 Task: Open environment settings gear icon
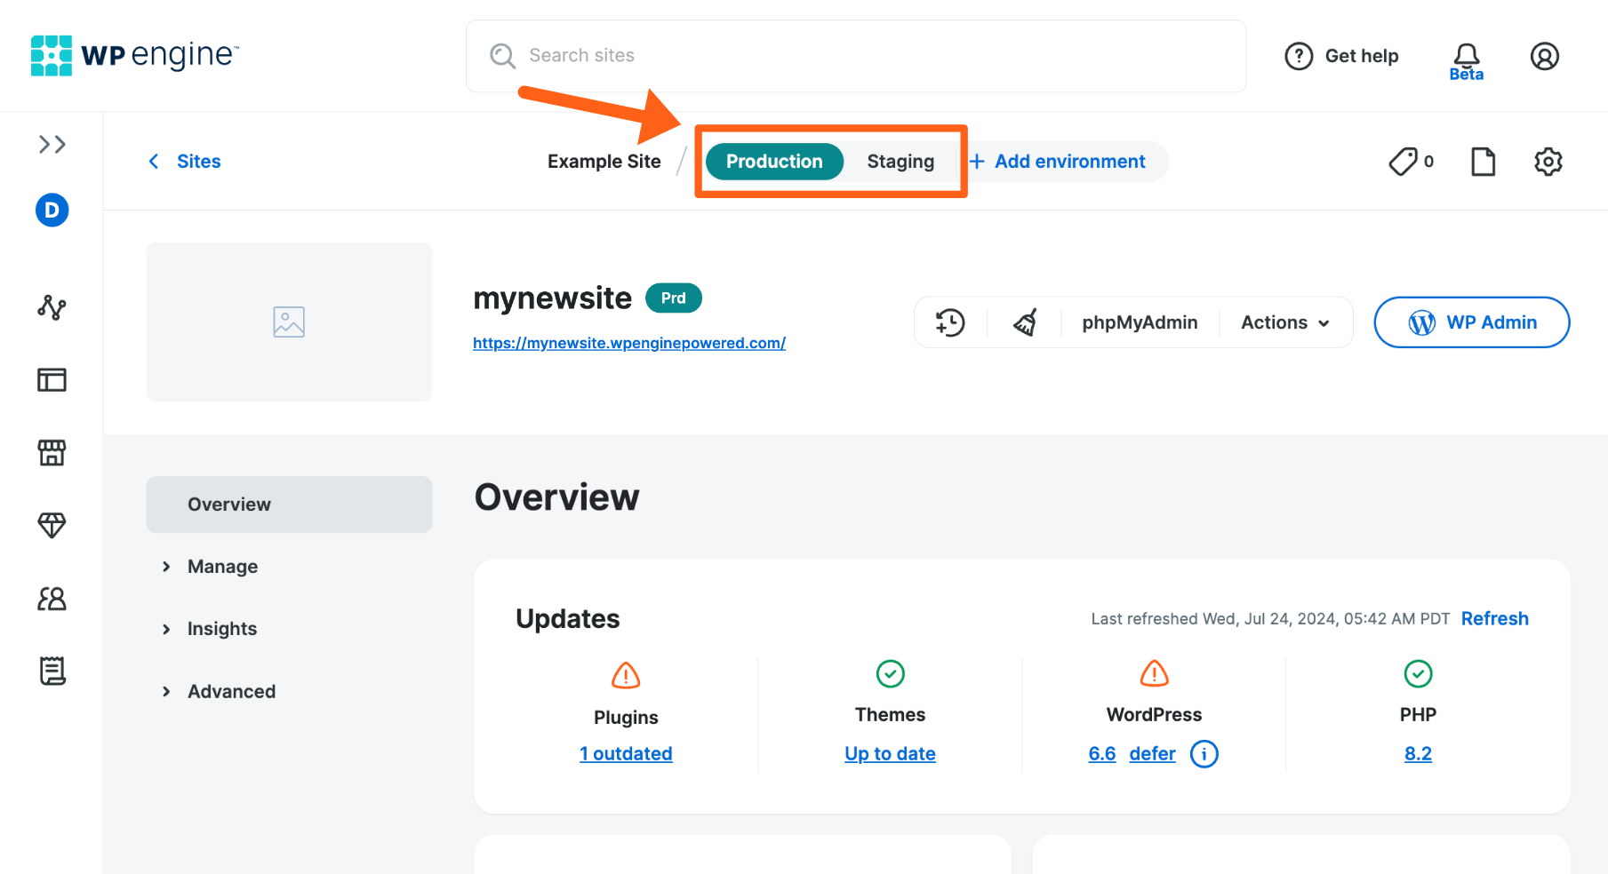(1548, 162)
